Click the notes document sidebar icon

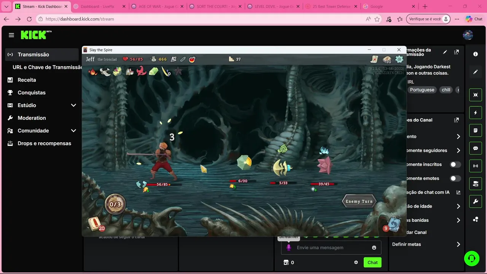point(476,131)
